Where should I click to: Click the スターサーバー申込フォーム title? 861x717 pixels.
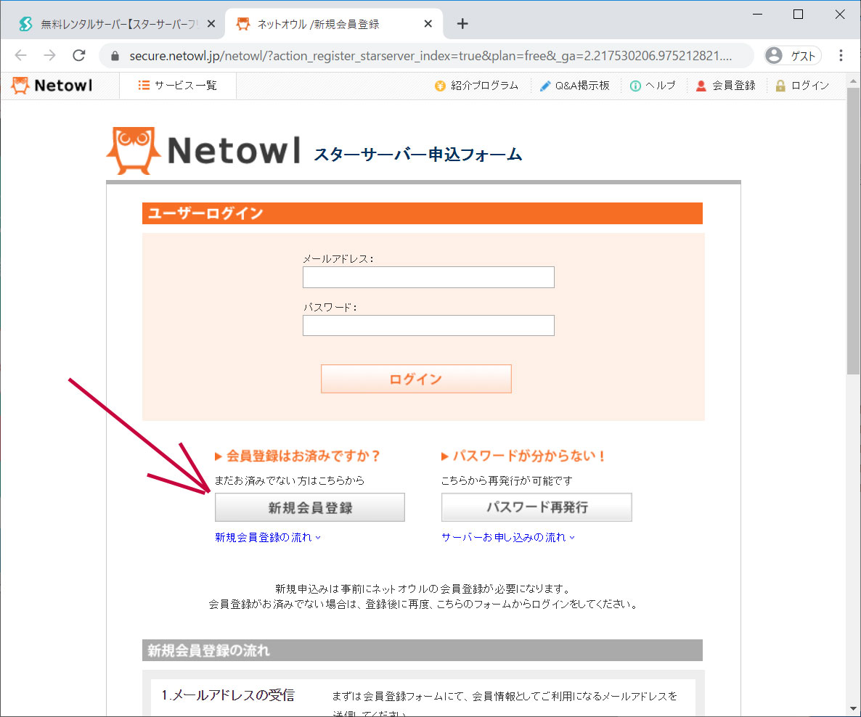418,155
